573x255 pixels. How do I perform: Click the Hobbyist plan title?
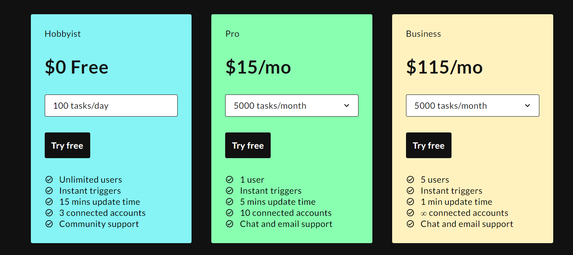point(63,34)
